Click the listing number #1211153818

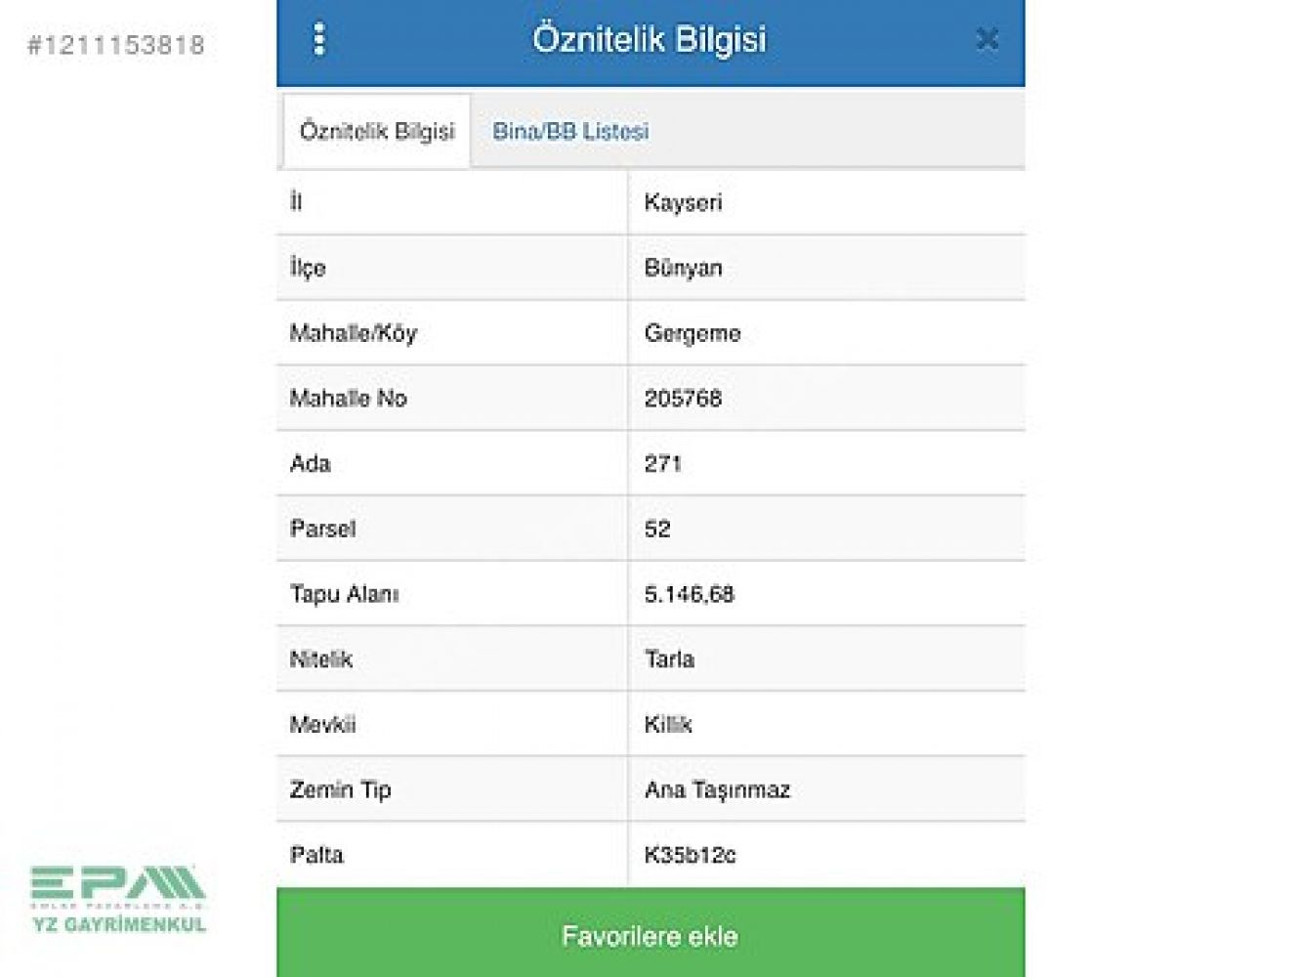(116, 45)
